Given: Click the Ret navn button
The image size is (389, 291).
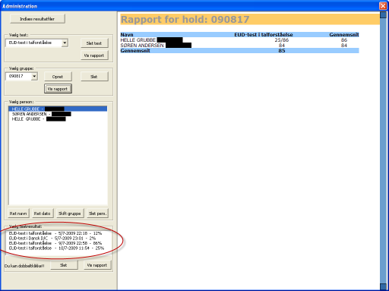Looking at the screenshot, I should point(18,214).
